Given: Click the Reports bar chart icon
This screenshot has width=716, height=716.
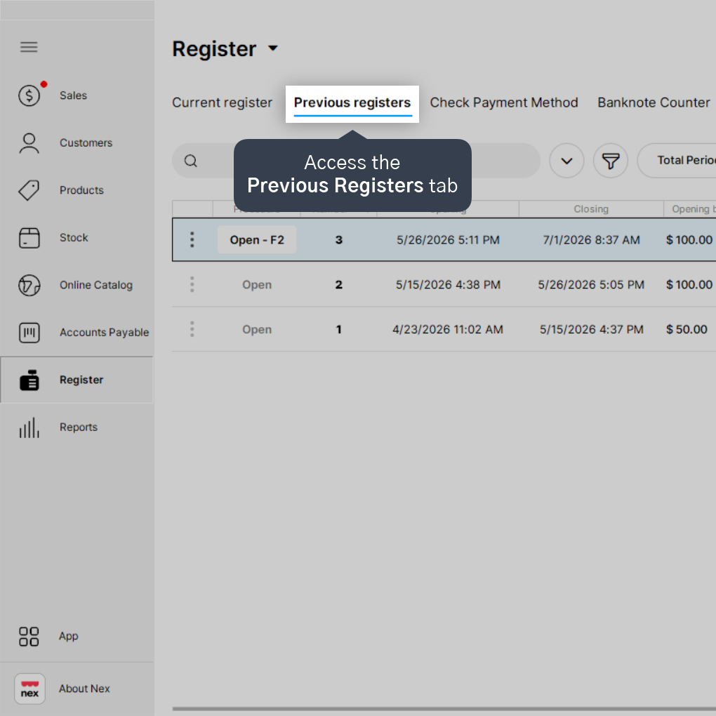Looking at the screenshot, I should (29, 427).
